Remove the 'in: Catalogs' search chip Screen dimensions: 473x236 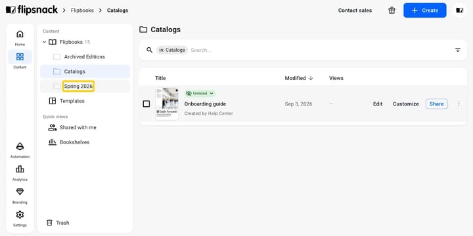[172, 50]
